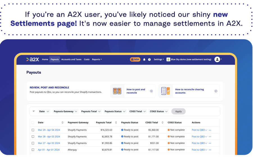The width and height of the screenshot is (253, 157).
Task: Open more actions for Afterpay row
Action: point(210,150)
